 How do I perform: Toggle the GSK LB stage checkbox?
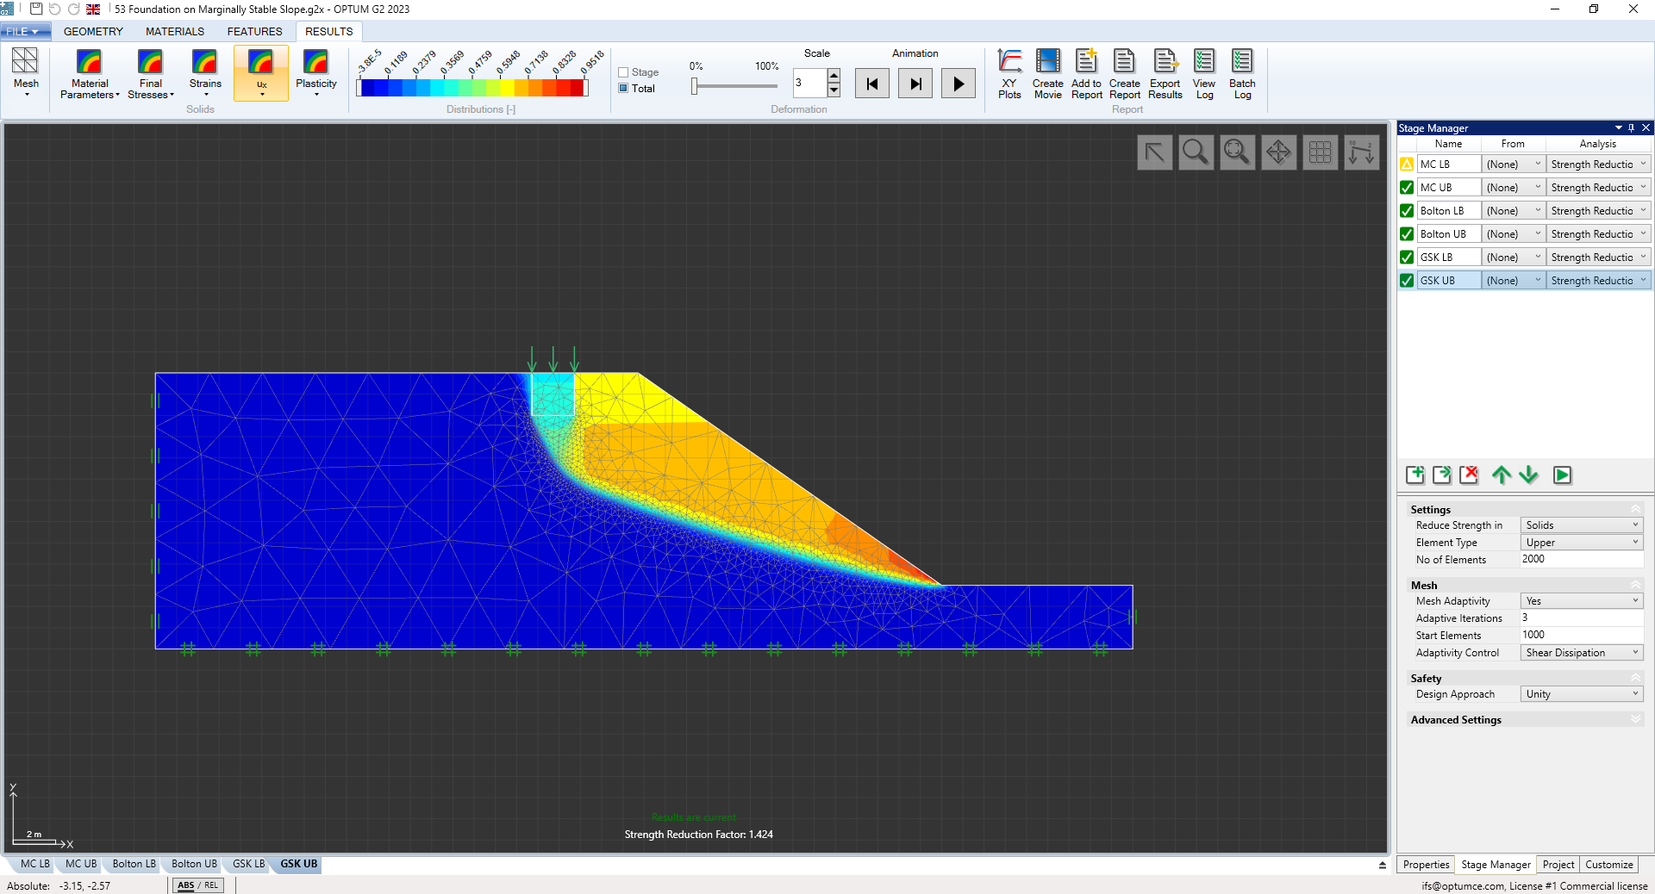tap(1407, 257)
